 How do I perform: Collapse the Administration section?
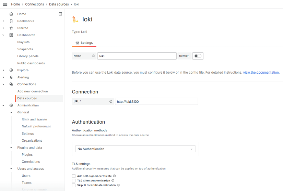(3, 105)
